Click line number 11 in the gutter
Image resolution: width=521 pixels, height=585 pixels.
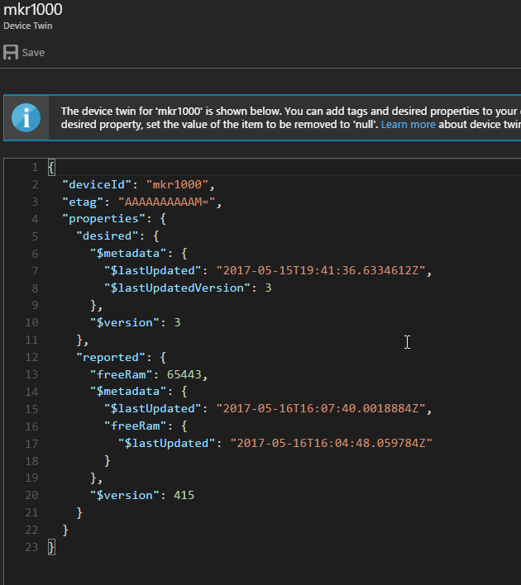point(32,340)
